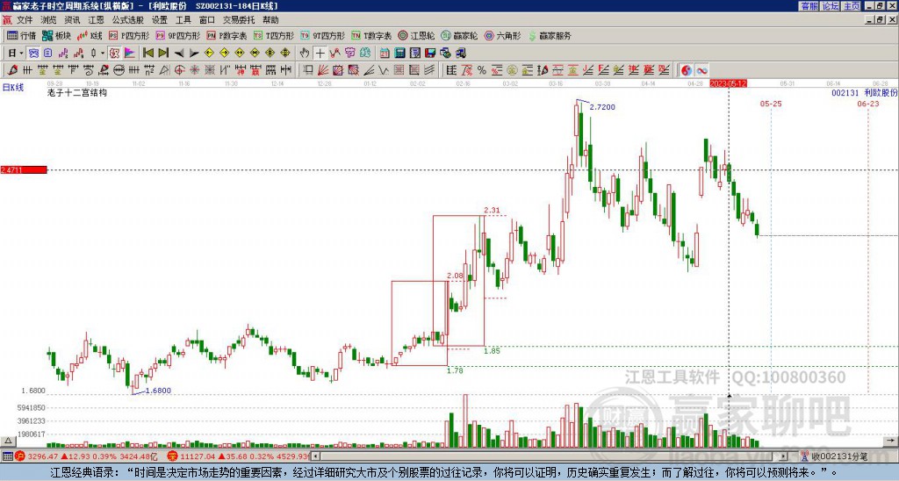Viewport: 899px width, 481px height.
Task: Click the red 2.4711 price label
Action: pos(24,169)
